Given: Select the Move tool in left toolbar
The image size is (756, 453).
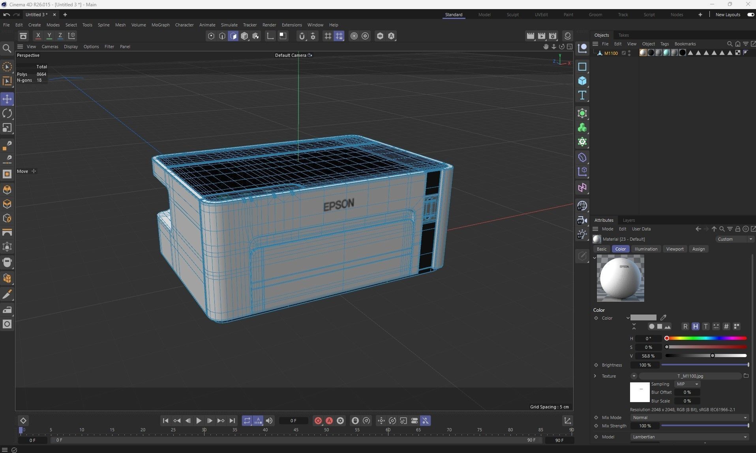Looking at the screenshot, I should 7,99.
